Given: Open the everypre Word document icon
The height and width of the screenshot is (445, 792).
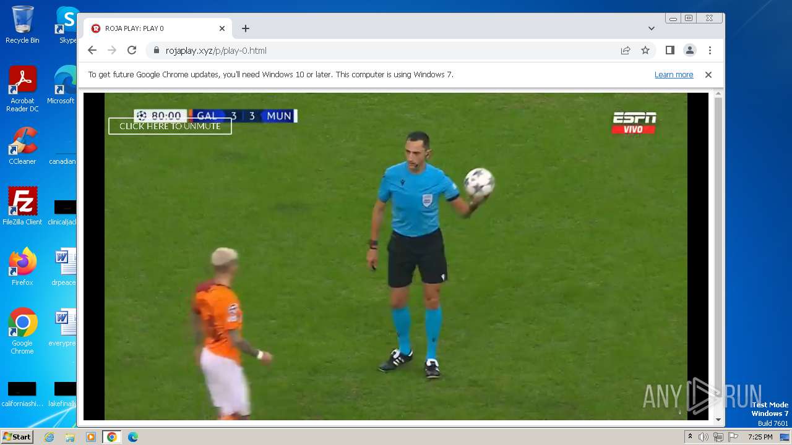Looking at the screenshot, I should [62, 328].
